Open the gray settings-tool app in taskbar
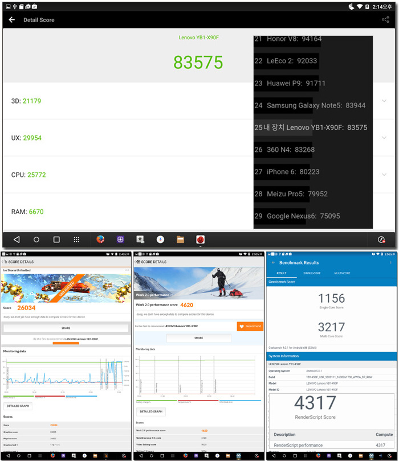 click(x=140, y=239)
